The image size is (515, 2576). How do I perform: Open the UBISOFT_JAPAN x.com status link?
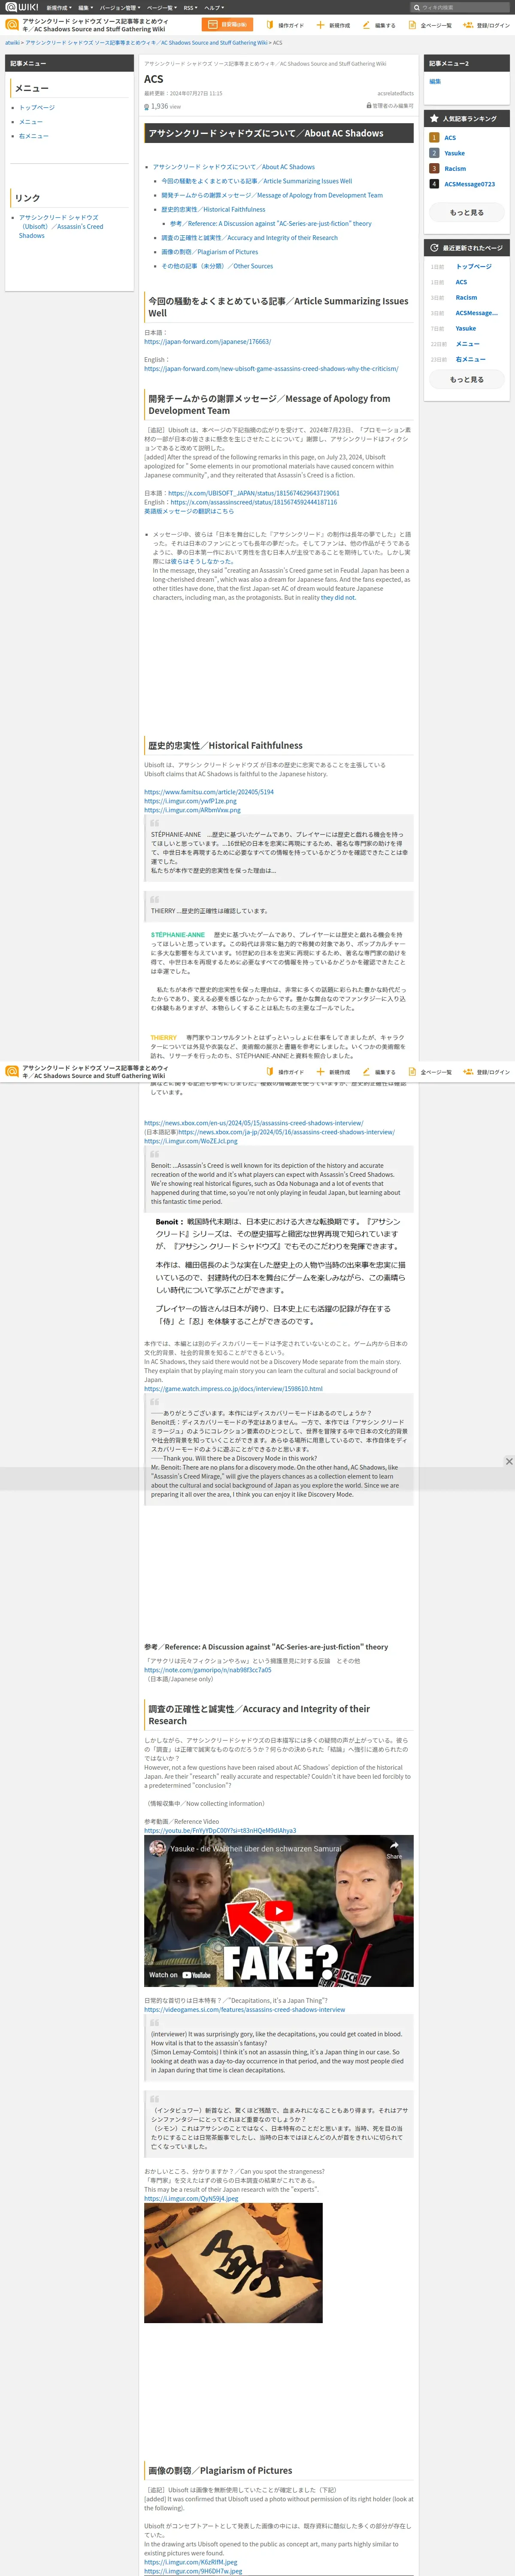(x=254, y=493)
